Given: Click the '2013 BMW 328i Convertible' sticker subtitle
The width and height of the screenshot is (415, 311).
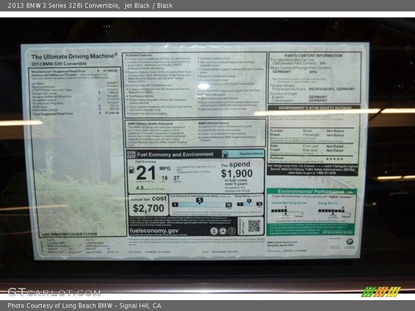Looking at the screenshot, I should click(59, 64).
